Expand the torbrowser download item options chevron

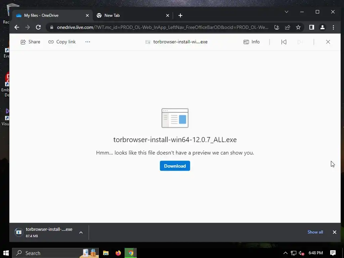coord(81,232)
